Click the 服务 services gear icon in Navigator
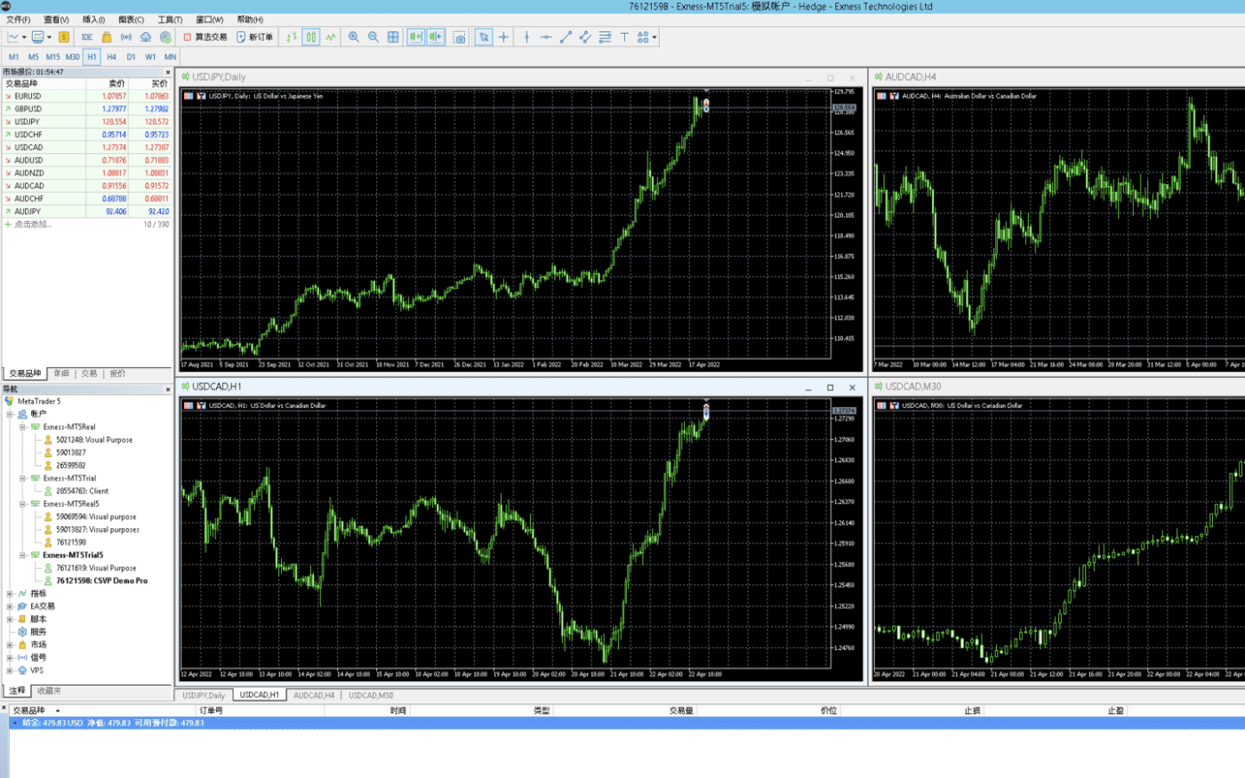The width and height of the screenshot is (1245, 778). point(22,631)
